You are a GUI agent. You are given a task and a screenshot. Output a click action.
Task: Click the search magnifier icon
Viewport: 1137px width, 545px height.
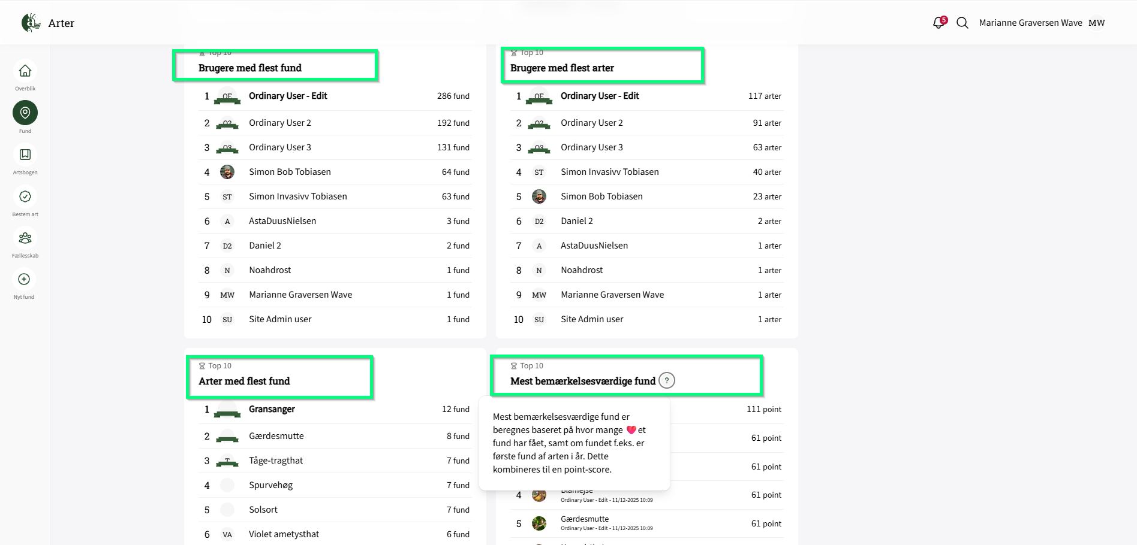(x=962, y=23)
